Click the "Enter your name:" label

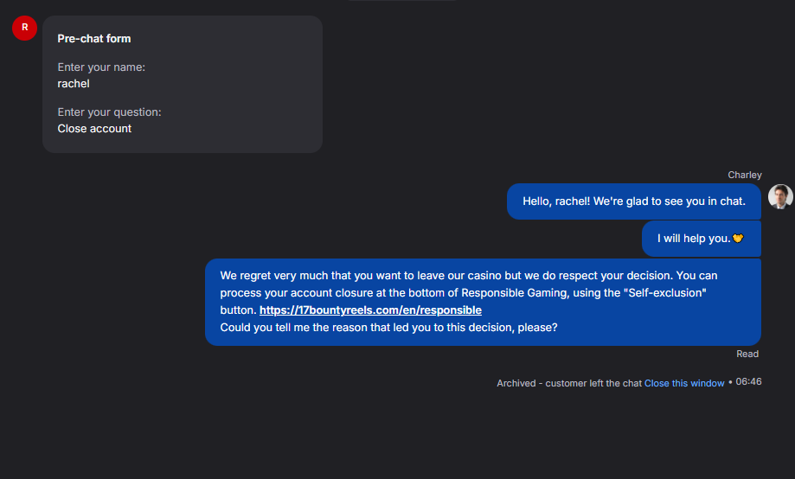click(x=101, y=67)
